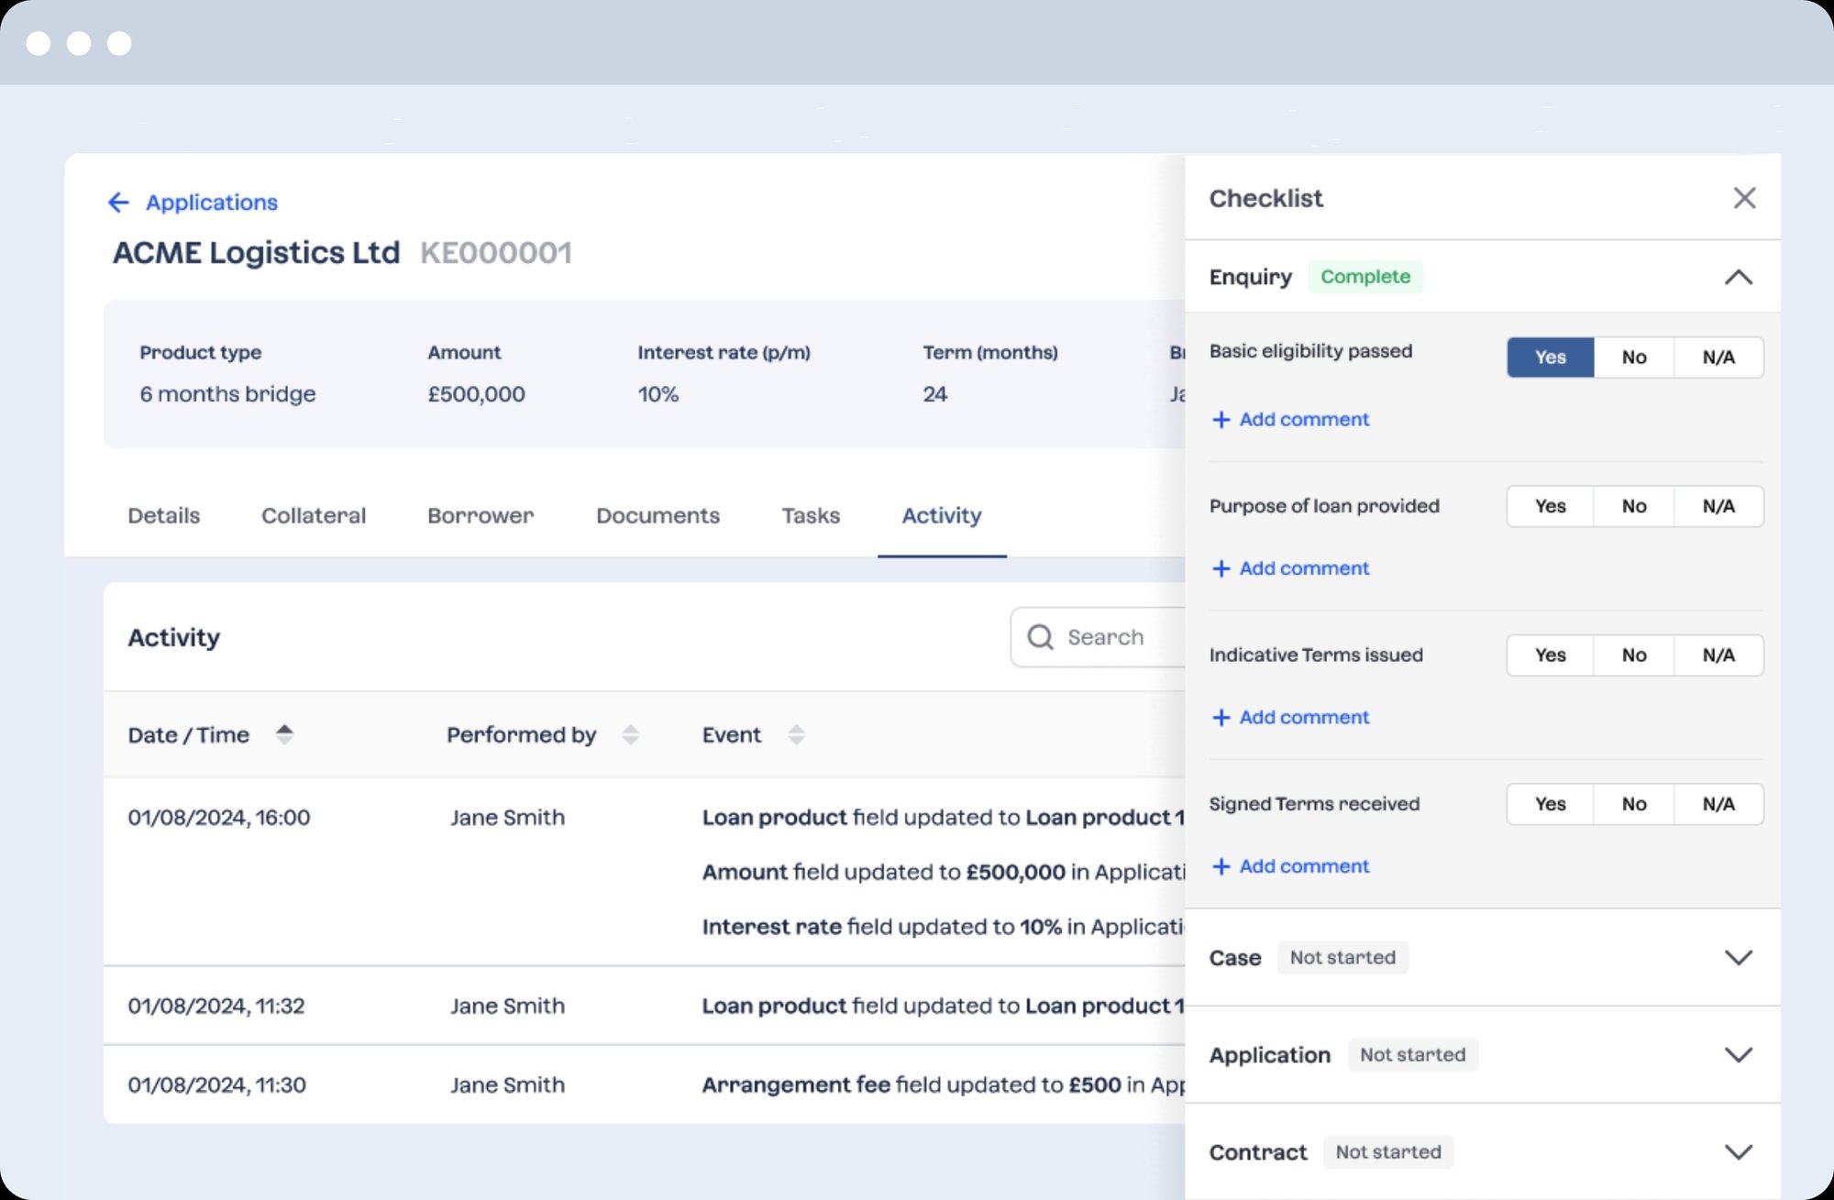Switch to the Borrower tab

click(481, 515)
